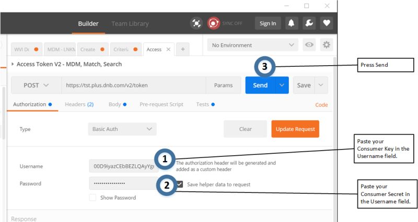Click the Sign In button
This screenshot has width=418, height=222.
[268, 23]
